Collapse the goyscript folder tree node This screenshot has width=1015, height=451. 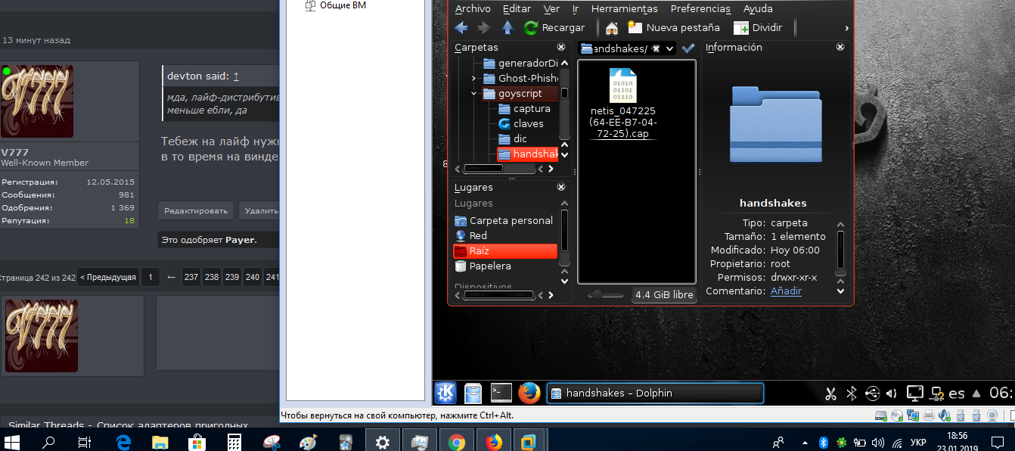[x=474, y=94]
